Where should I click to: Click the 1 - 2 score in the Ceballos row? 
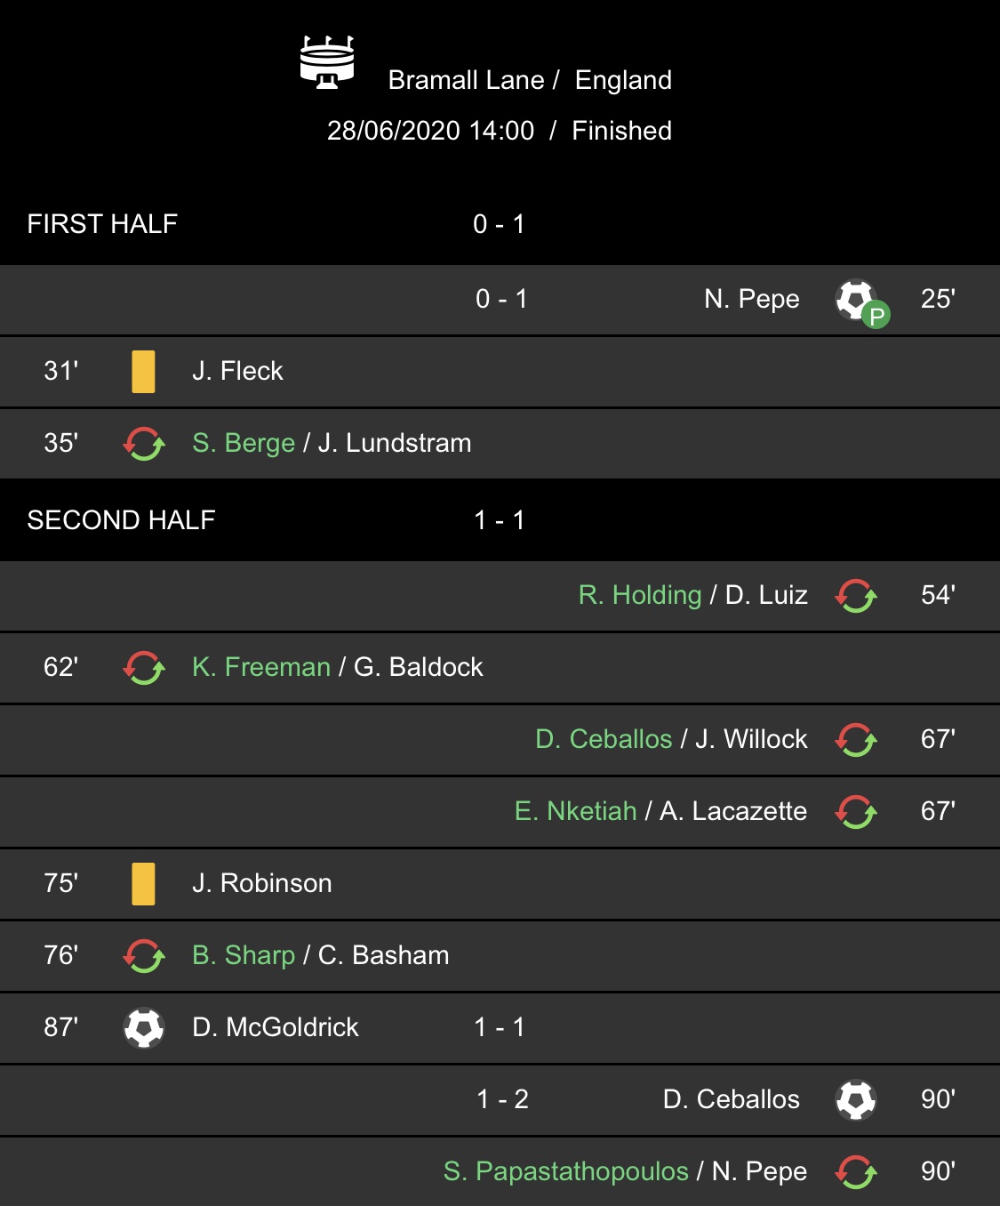click(x=502, y=1099)
